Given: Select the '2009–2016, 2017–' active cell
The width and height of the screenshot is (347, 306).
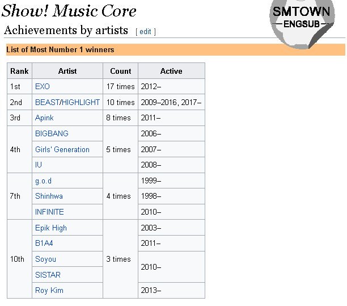Looking at the screenshot, I should coord(171,102).
